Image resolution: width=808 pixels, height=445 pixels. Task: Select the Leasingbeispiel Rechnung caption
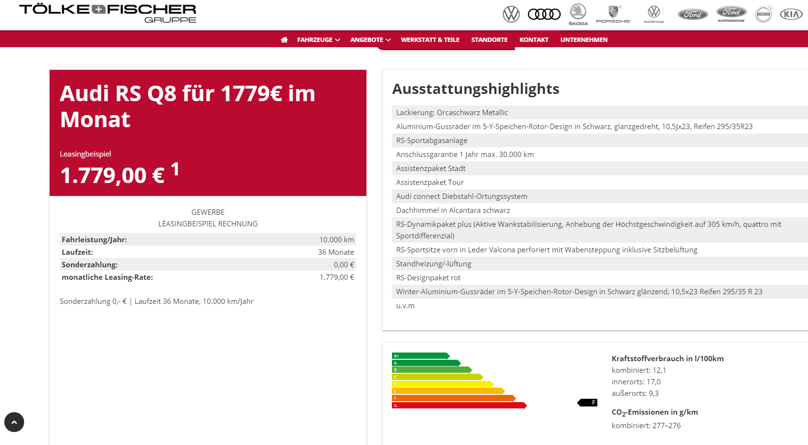[x=208, y=224]
